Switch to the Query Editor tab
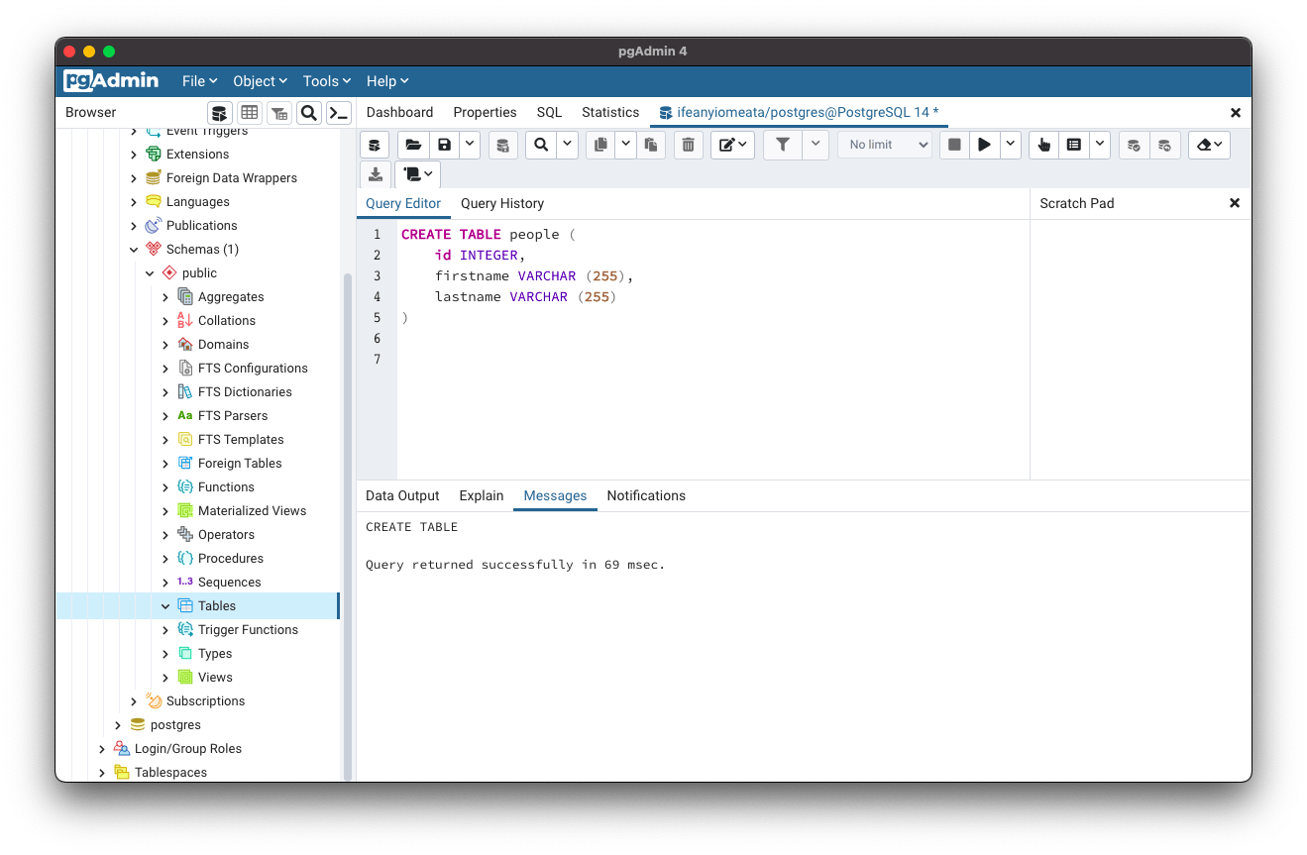 tap(403, 203)
